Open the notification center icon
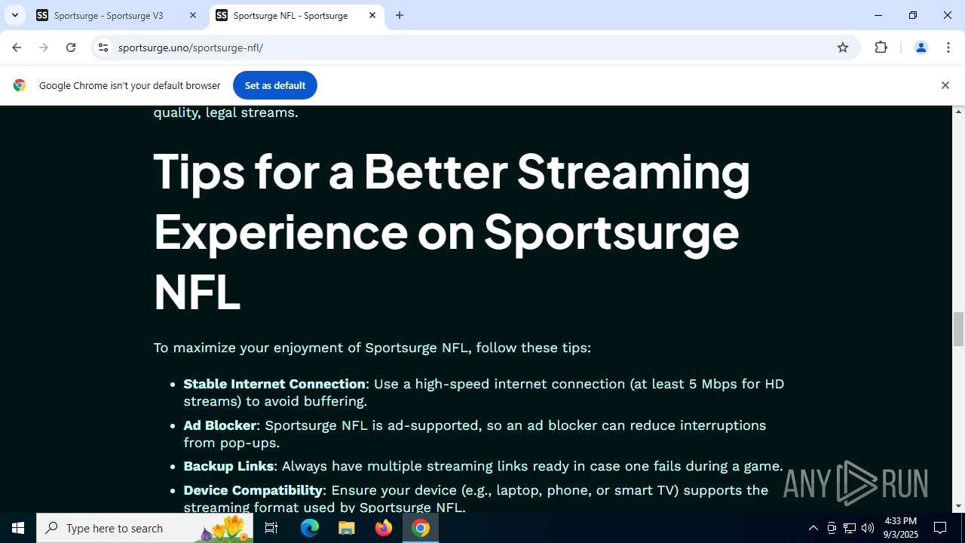Screen dimensions: 965x543 click(940, 528)
